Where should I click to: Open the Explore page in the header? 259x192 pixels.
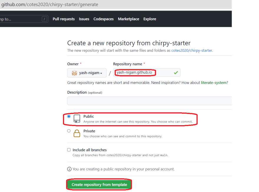pos(150,19)
